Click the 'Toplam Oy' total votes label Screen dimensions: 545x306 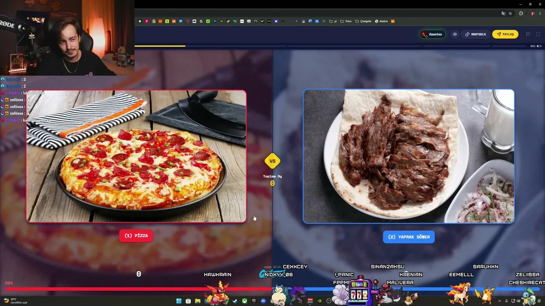coord(272,176)
